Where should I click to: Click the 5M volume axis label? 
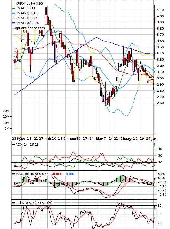pos(7,128)
